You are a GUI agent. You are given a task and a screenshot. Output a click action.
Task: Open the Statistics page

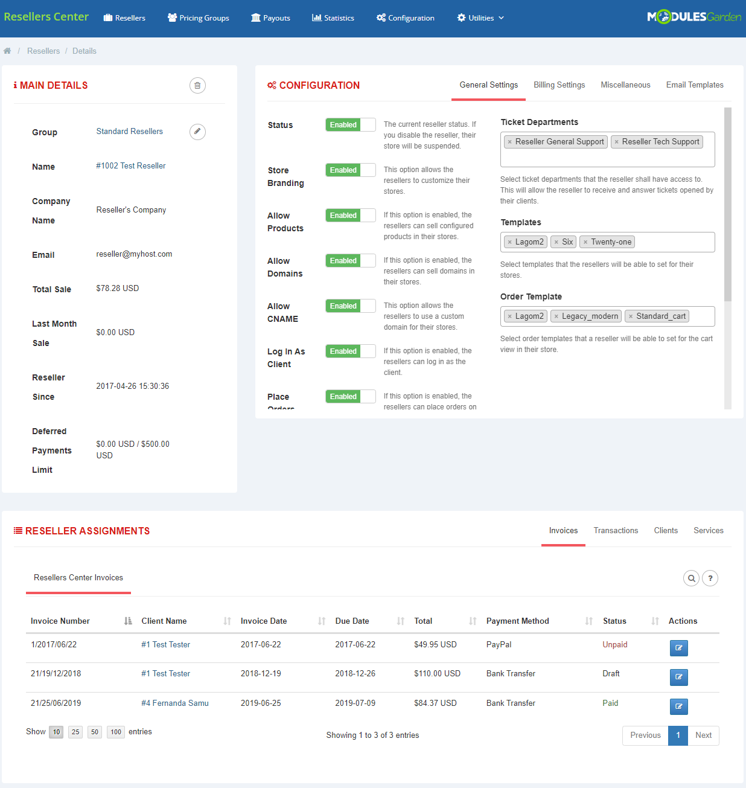coord(333,18)
